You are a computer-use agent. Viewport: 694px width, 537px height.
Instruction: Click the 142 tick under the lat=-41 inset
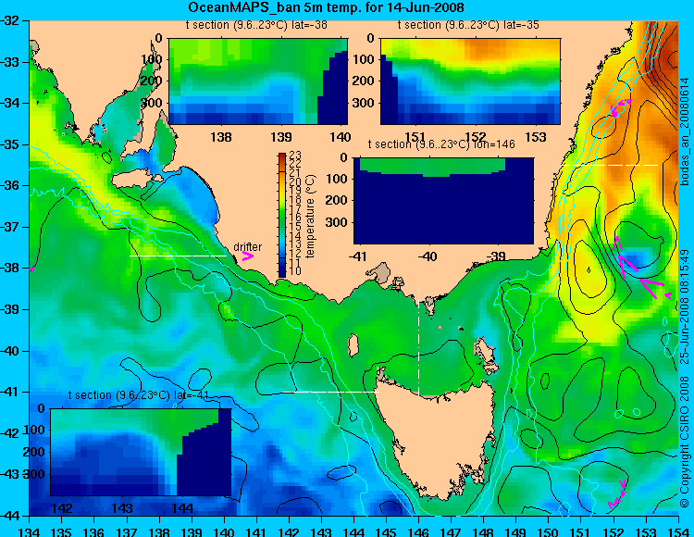click(62, 508)
